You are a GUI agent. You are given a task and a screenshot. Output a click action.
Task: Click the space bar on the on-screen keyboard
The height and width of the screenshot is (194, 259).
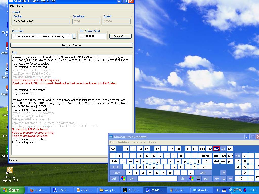pos(157,178)
